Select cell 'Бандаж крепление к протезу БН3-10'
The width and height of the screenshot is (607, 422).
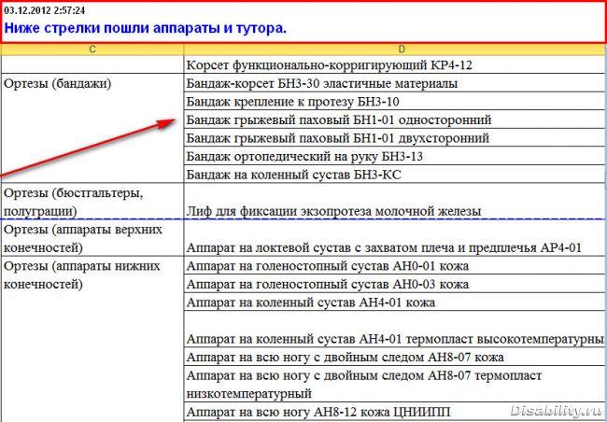395,101
